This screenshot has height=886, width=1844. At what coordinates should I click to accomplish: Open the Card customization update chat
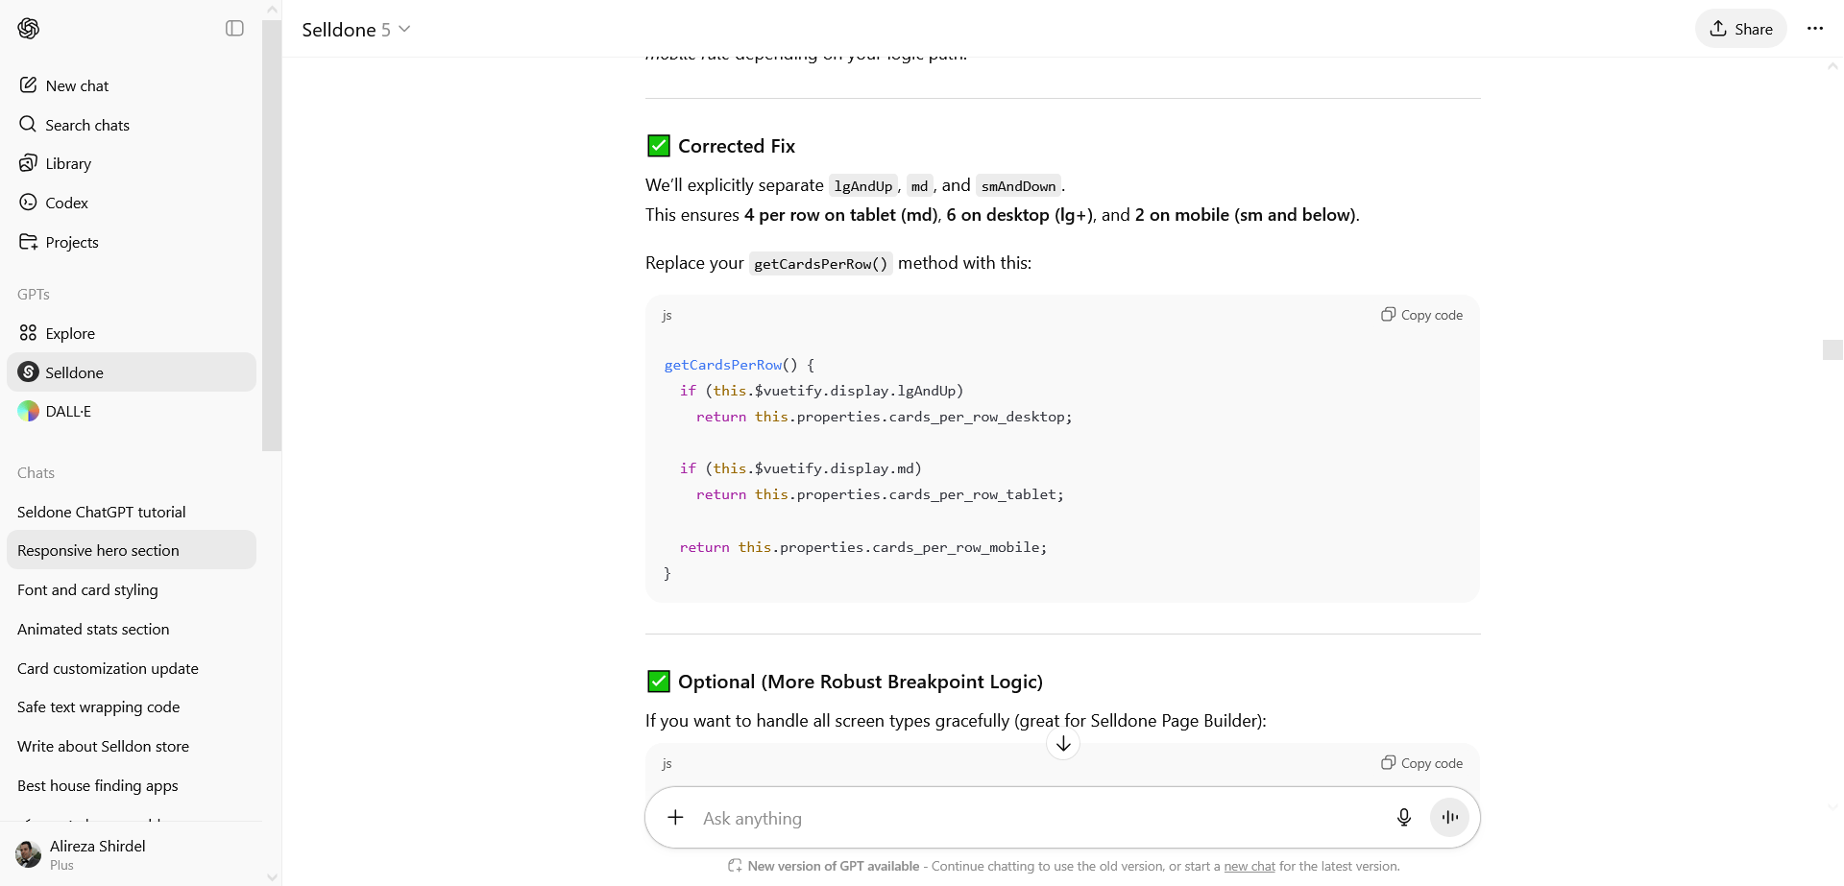click(132, 668)
